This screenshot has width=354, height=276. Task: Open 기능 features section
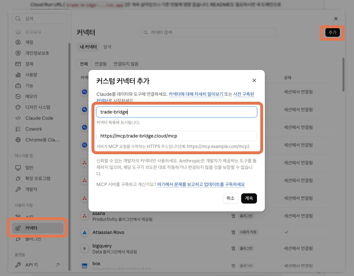(x=38, y=86)
